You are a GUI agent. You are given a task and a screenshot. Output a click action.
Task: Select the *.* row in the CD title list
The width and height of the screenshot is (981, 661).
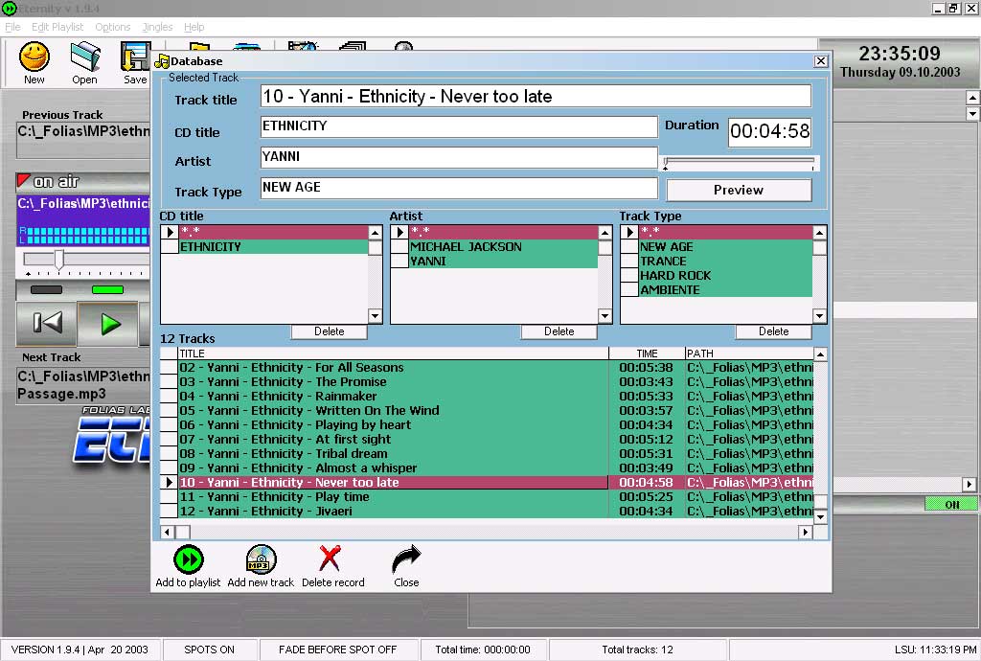pos(273,232)
